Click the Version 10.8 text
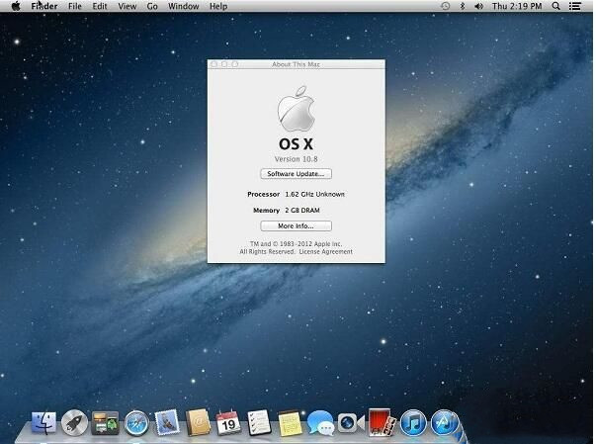Screen dimensions: 596x444 [297, 159]
